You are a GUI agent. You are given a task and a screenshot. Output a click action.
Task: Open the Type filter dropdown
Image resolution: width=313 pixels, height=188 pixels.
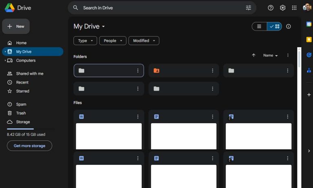tap(85, 41)
